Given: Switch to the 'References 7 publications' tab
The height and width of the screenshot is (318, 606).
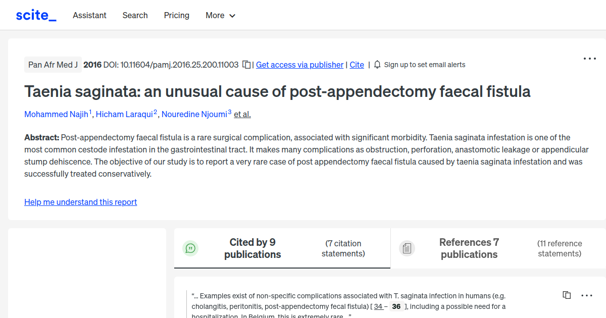Looking at the screenshot, I should (x=469, y=248).
